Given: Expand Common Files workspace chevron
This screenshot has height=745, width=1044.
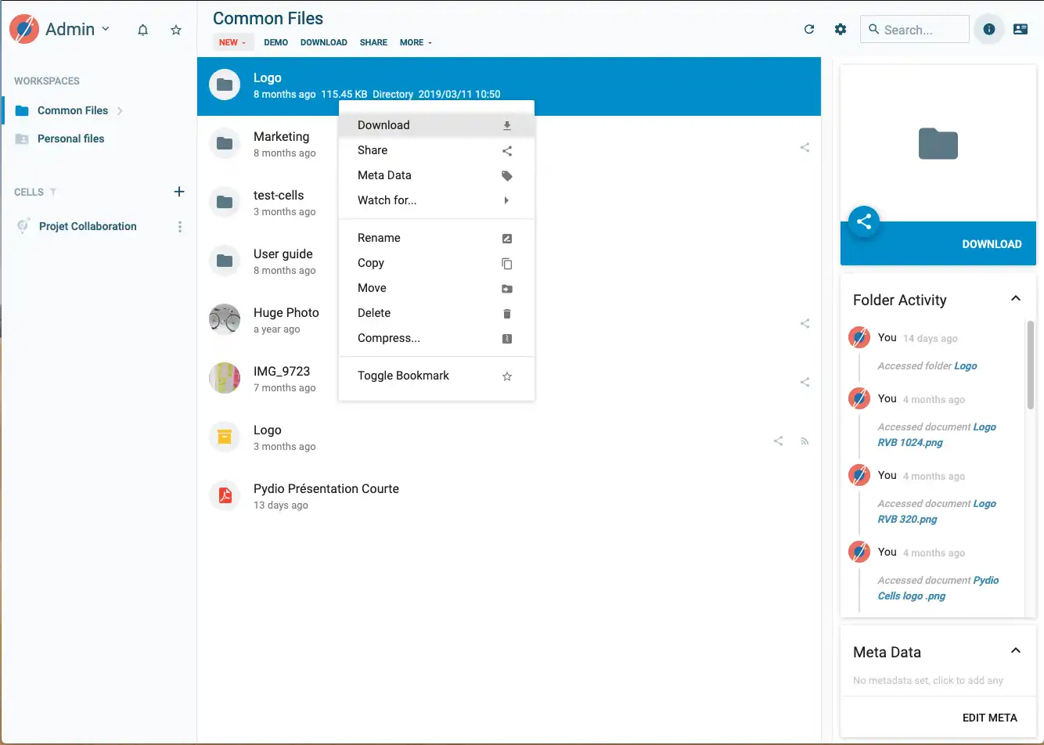Looking at the screenshot, I should 120,111.
